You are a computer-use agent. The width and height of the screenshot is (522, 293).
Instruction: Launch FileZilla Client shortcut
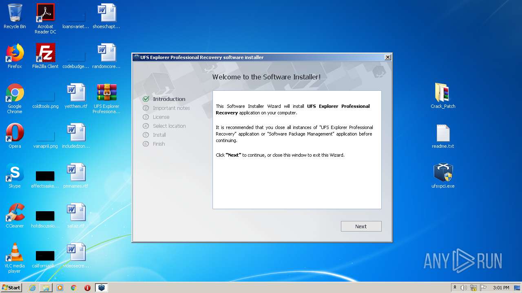coord(45,56)
